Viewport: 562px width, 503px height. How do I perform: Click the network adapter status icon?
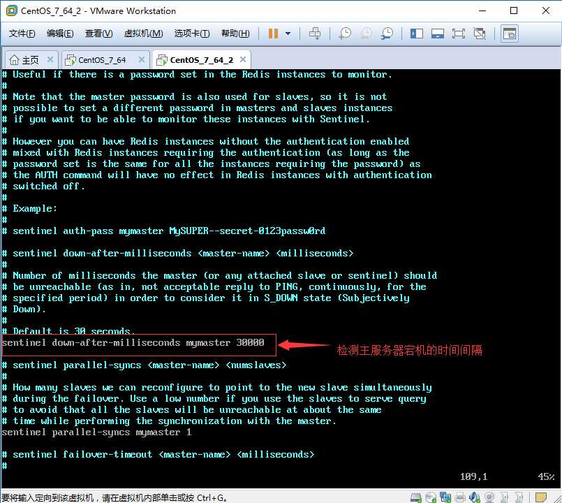[x=445, y=497]
